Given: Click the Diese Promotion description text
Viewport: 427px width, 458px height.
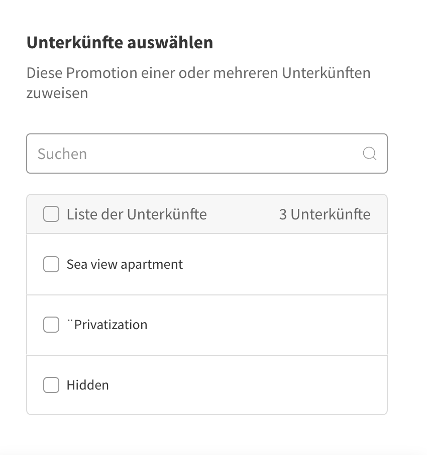Looking at the screenshot, I should pyautogui.click(x=198, y=73).
